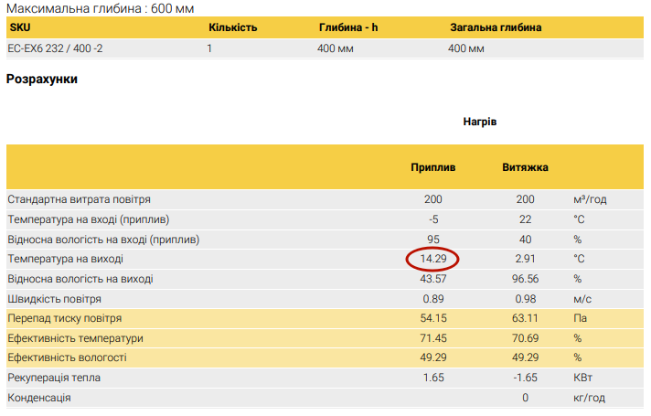Click the Нагрів heading

coord(479,122)
